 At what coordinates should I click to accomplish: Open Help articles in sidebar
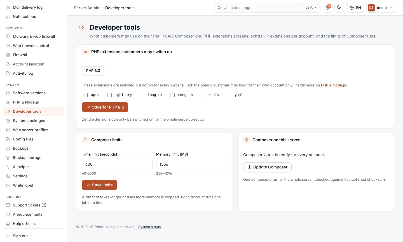pyautogui.click(x=33, y=224)
